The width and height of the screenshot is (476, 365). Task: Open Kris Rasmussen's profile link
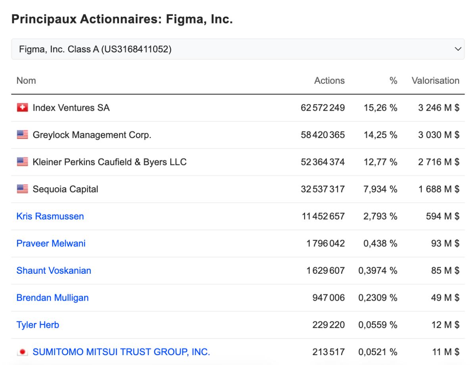coord(50,216)
